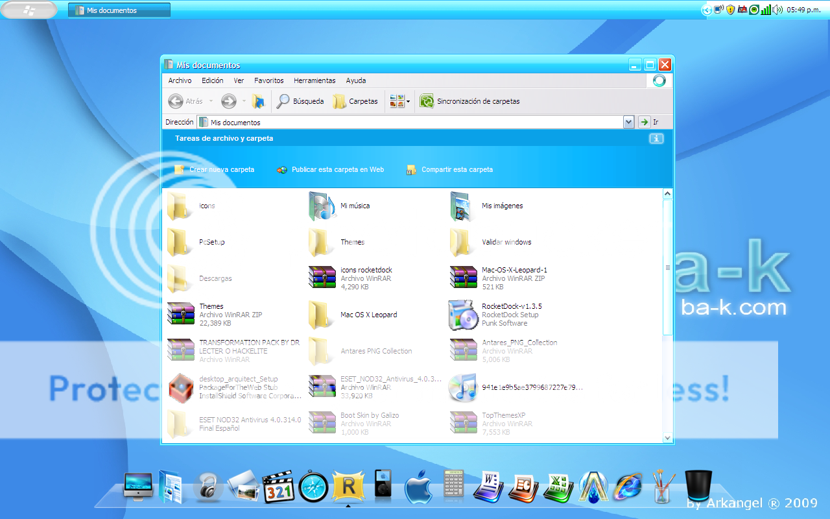Go up one folder level icon
The image size is (830, 519).
[259, 101]
